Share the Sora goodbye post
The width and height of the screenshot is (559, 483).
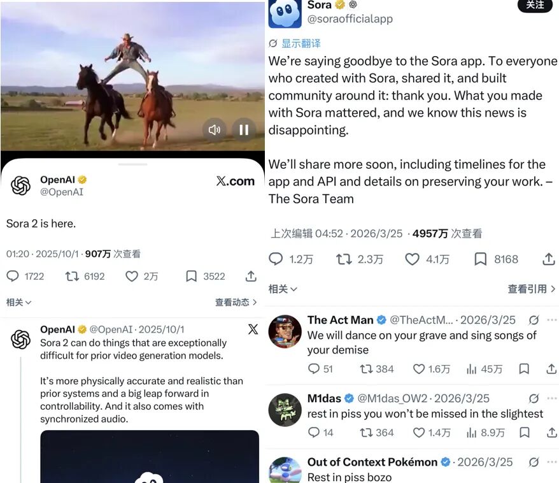(549, 259)
